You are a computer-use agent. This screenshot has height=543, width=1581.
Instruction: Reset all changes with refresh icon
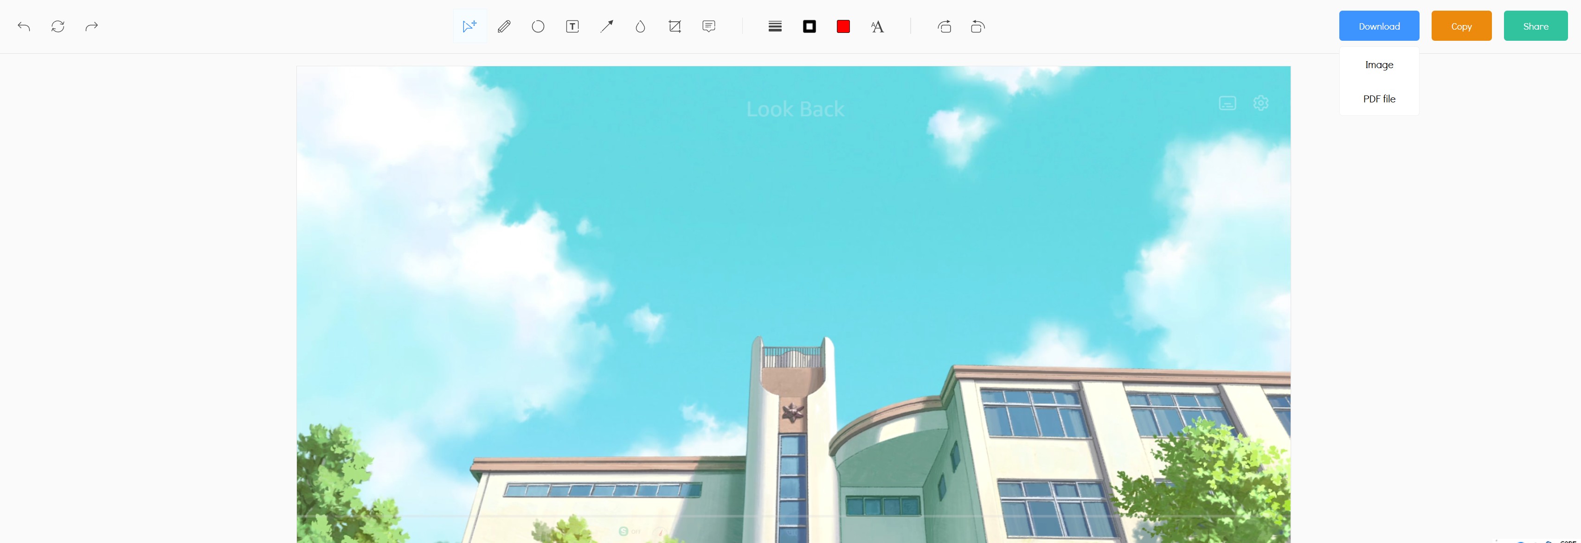tap(58, 26)
